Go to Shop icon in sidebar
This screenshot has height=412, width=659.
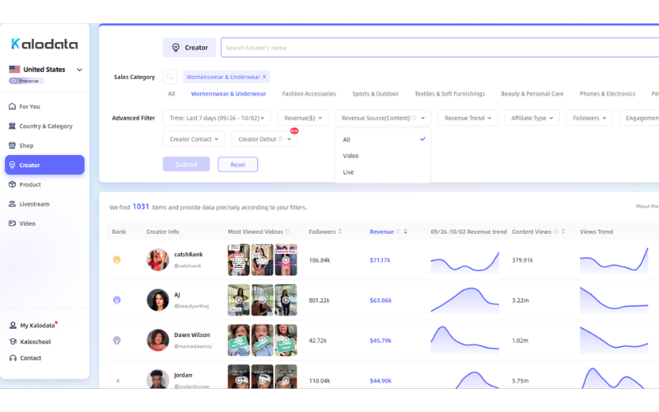pyautogui.click(x=12, y=146)
